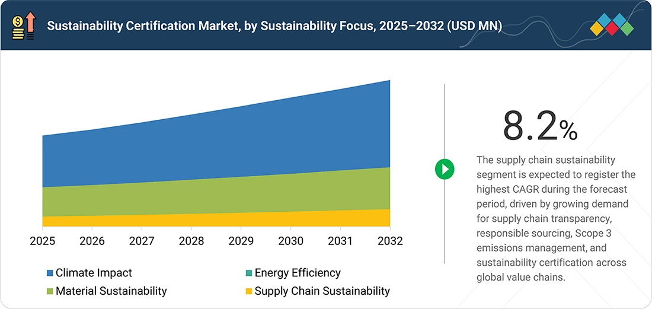652x309 pixels.
Task: Click the Supply Chain Sustainability yellow legend swatch
Action: coord(249,291)
